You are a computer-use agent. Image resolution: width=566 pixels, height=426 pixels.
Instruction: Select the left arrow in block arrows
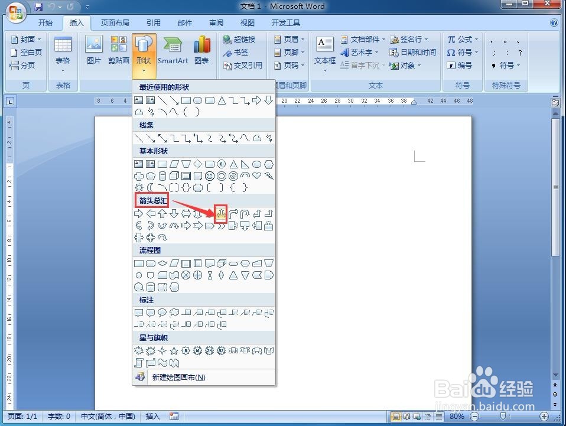[151, 214]
